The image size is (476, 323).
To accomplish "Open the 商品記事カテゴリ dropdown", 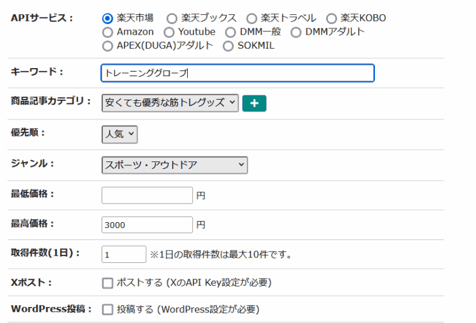I will pyautogui.click(x=170, y=103).
